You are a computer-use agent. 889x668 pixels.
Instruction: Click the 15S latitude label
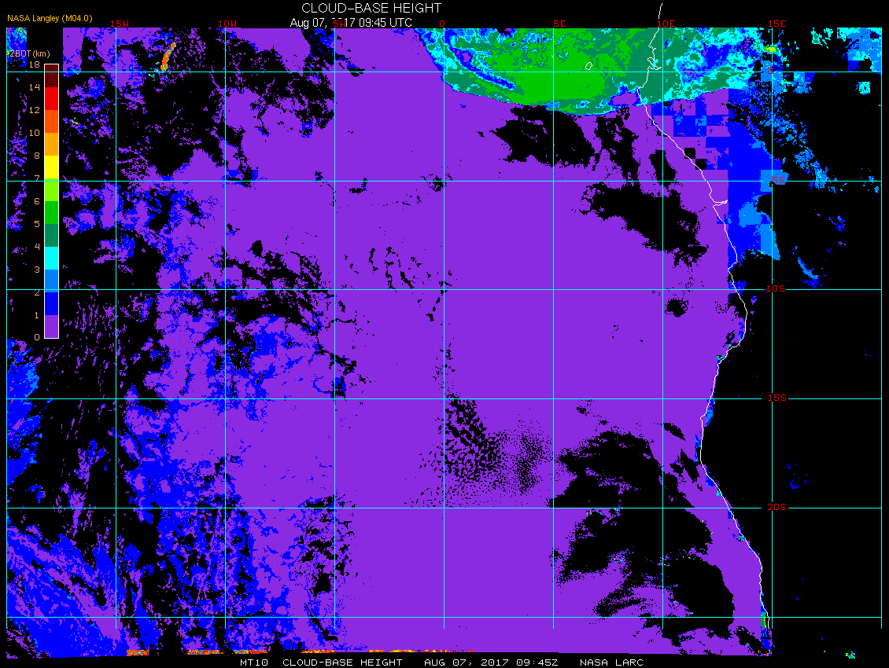(x=776, y=398)
